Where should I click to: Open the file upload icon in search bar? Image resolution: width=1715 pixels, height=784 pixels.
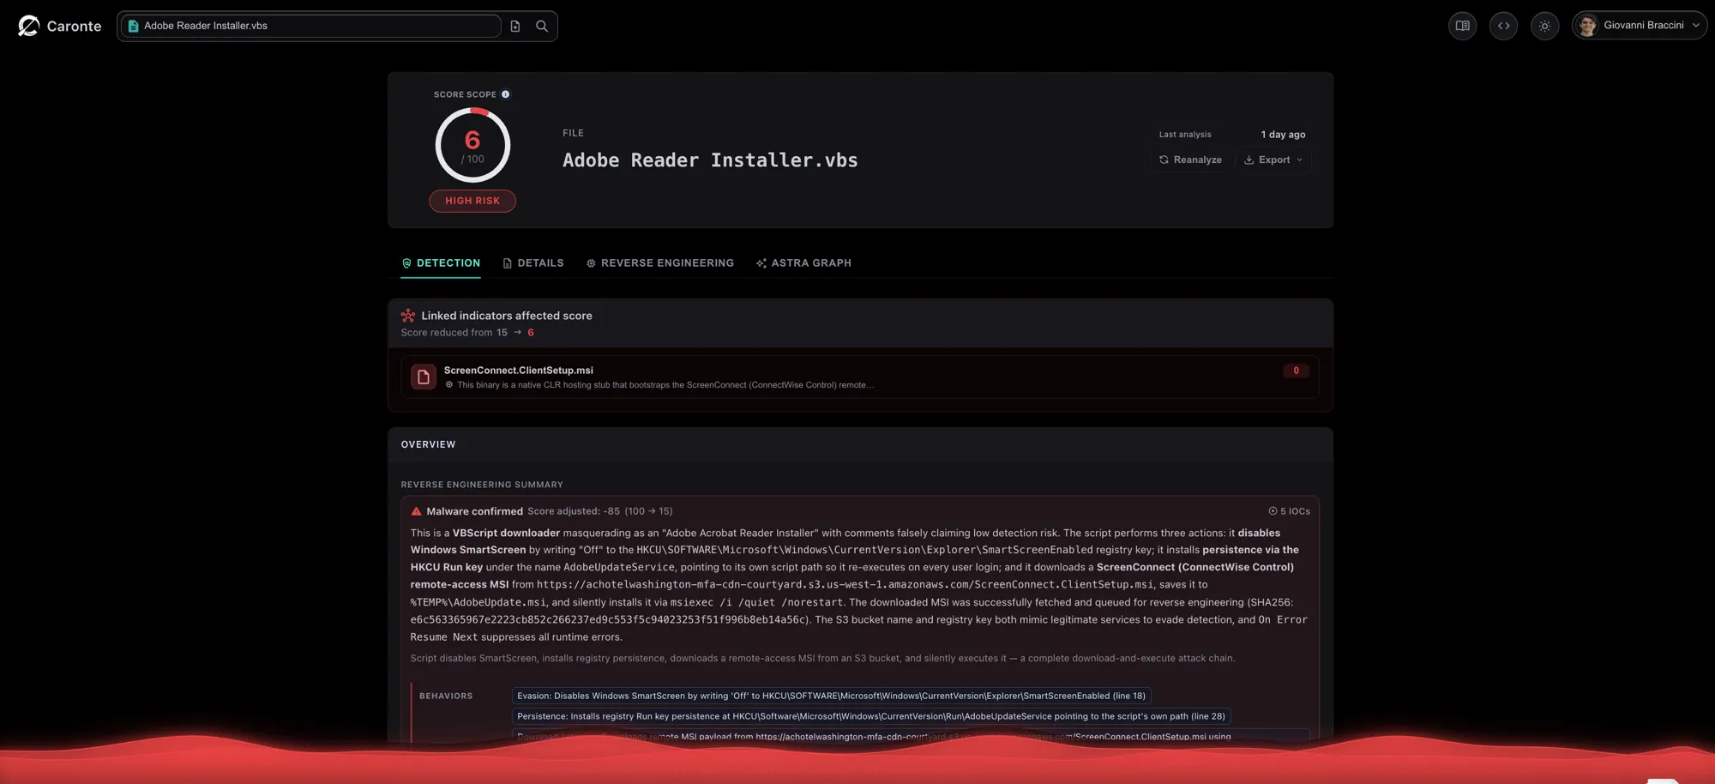[515, 26]
